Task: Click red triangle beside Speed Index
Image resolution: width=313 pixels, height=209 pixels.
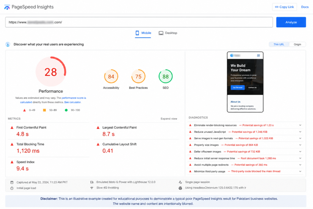Action: tap(12, 162)
